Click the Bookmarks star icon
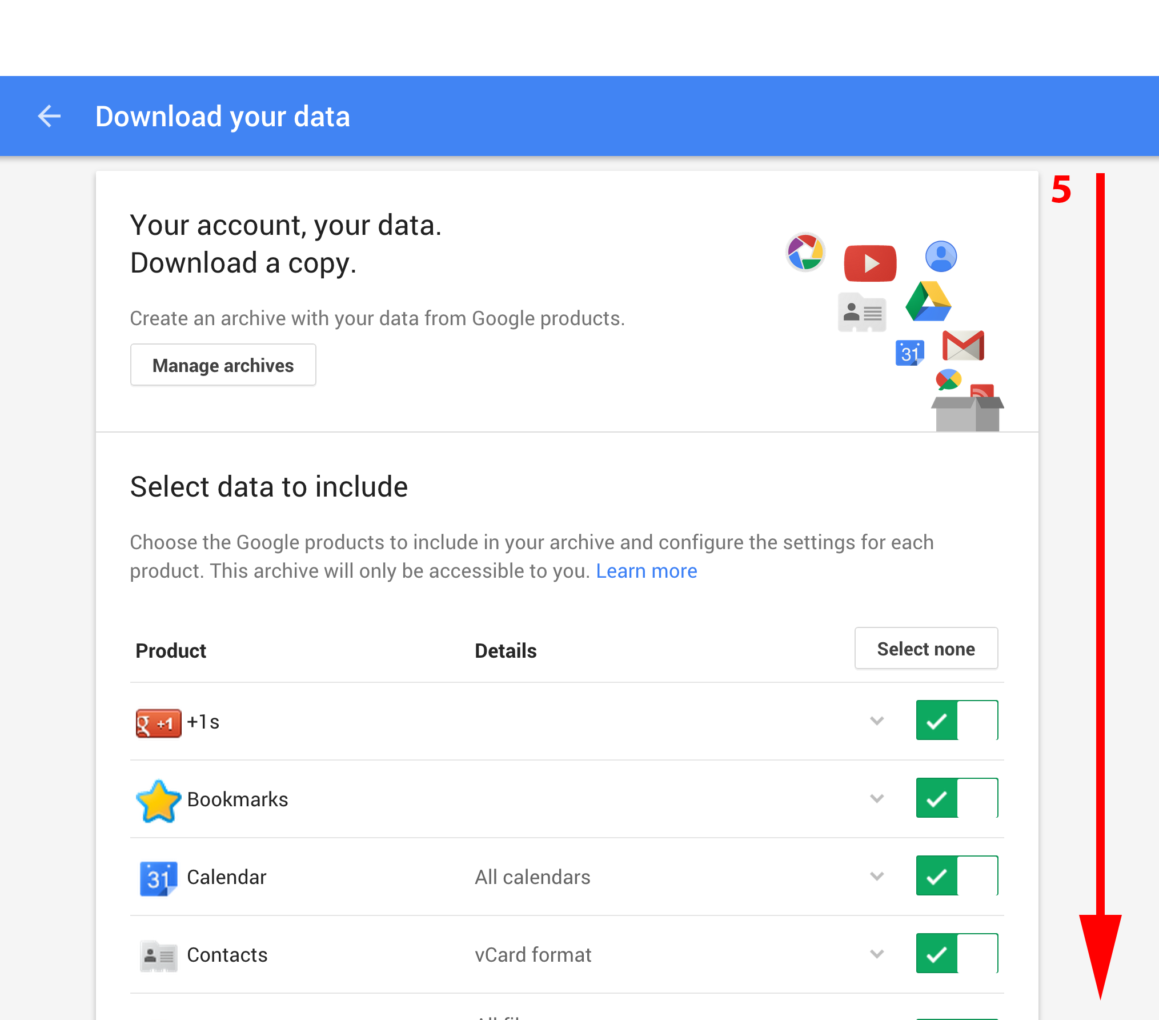Image resolution: width=1159 pixels, height=1020 pixels. 158,801
